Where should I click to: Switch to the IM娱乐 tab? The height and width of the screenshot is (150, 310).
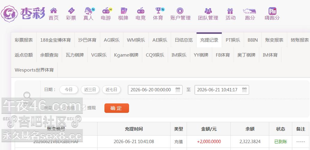tap(179, 55)
